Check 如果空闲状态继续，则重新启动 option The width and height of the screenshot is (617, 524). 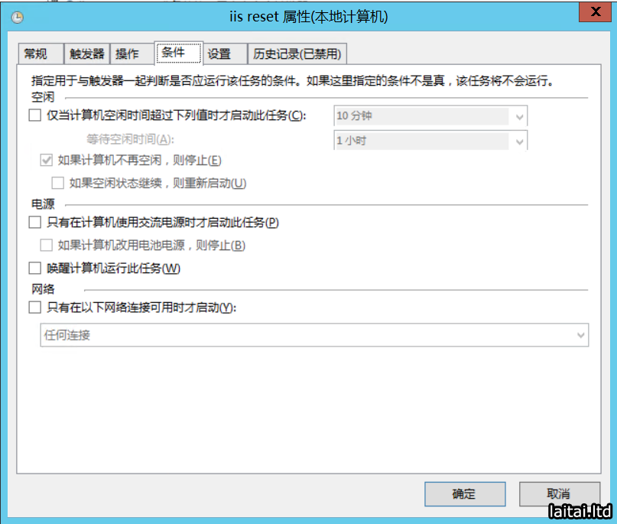click(x=57, y=183)
